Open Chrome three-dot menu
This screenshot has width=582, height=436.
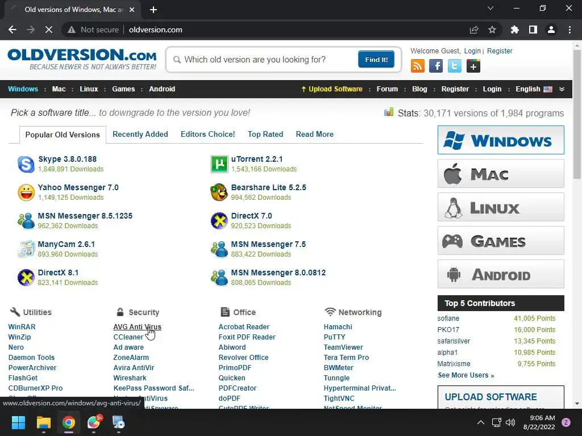569,30
